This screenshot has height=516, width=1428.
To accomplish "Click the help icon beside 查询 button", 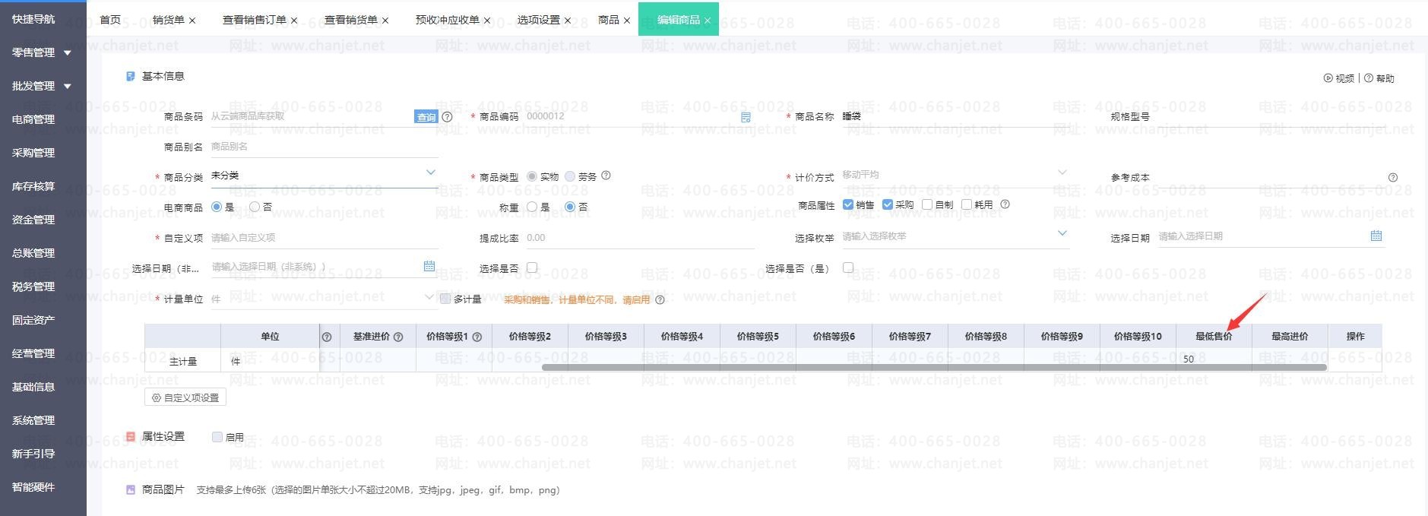I will (447, 117).
